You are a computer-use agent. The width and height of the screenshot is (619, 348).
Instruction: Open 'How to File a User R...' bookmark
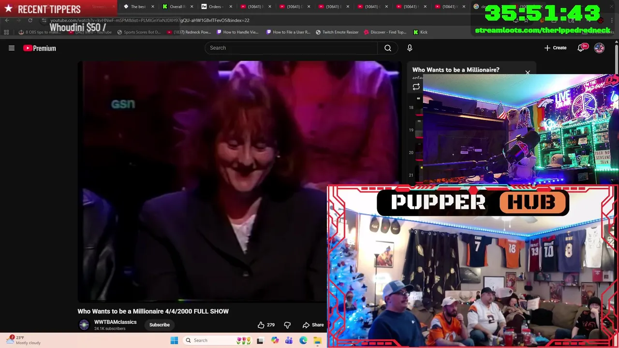click(288, 32)
